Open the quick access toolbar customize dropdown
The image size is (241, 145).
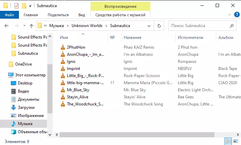[x=30, y=6]
